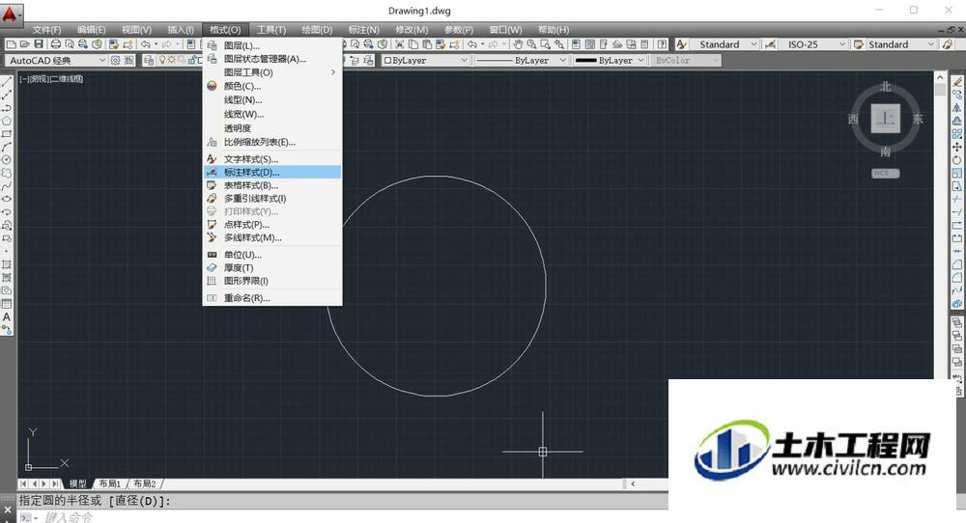
Task: Expand the 图层工具(O) submenu arrow
Action: [x=333, y=72]
